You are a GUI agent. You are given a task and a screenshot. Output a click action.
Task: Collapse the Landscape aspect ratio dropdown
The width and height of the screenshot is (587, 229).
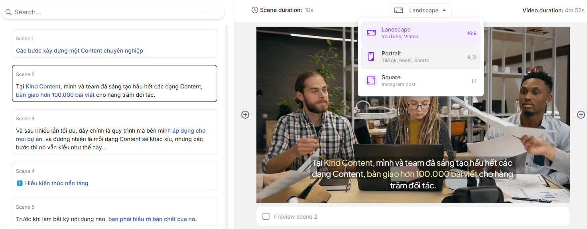[420, 10]
